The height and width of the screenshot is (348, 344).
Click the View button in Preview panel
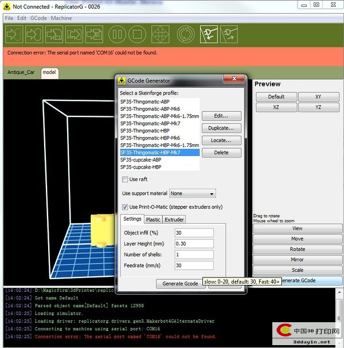point(298,228)
